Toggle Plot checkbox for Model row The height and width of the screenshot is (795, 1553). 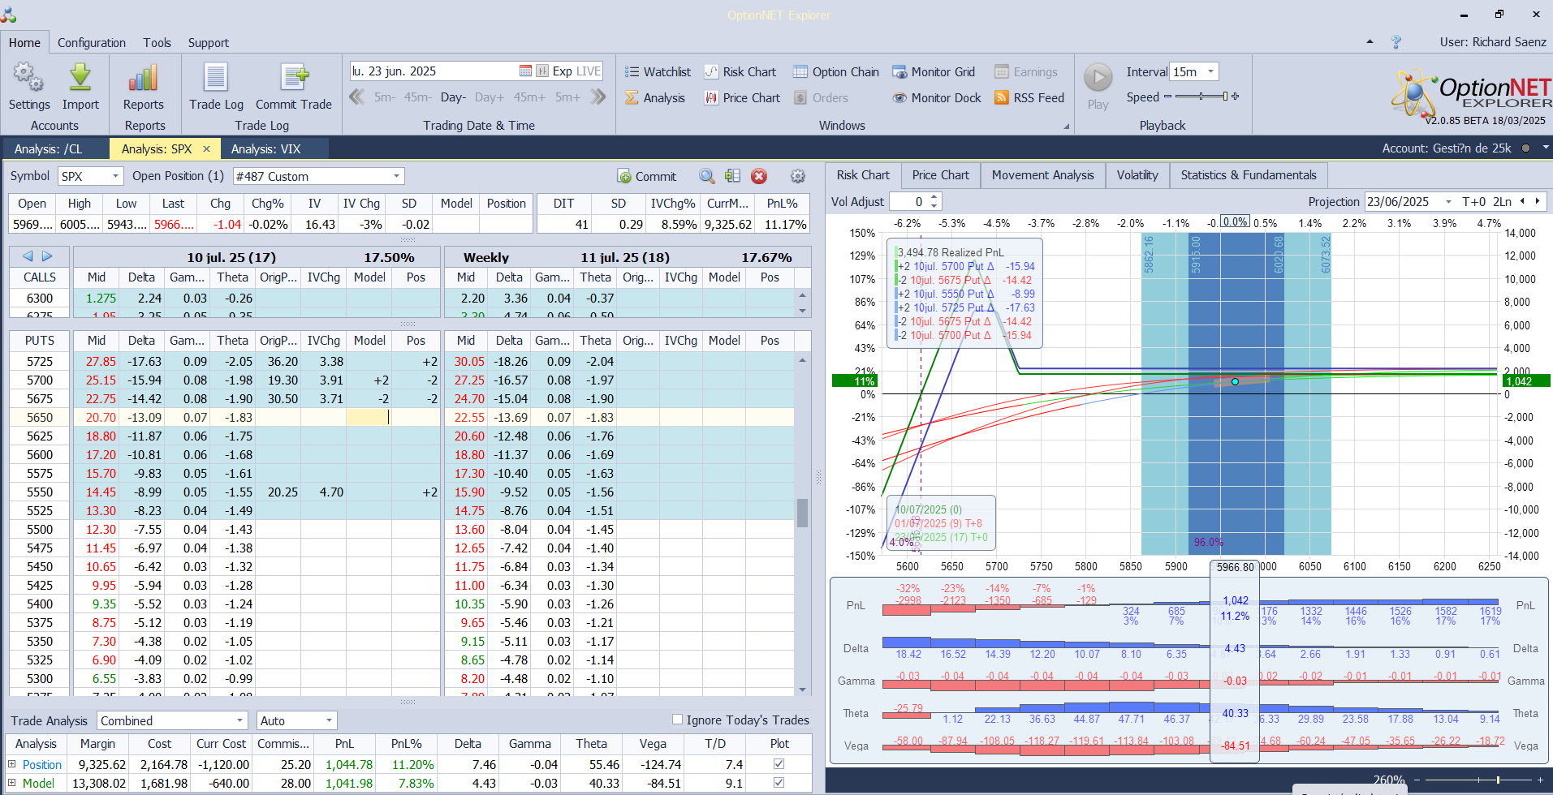tap(779, 783)
